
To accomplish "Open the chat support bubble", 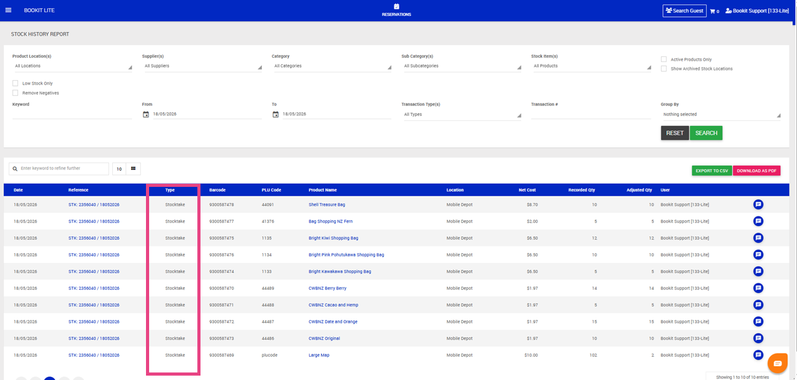I will 778,363.
